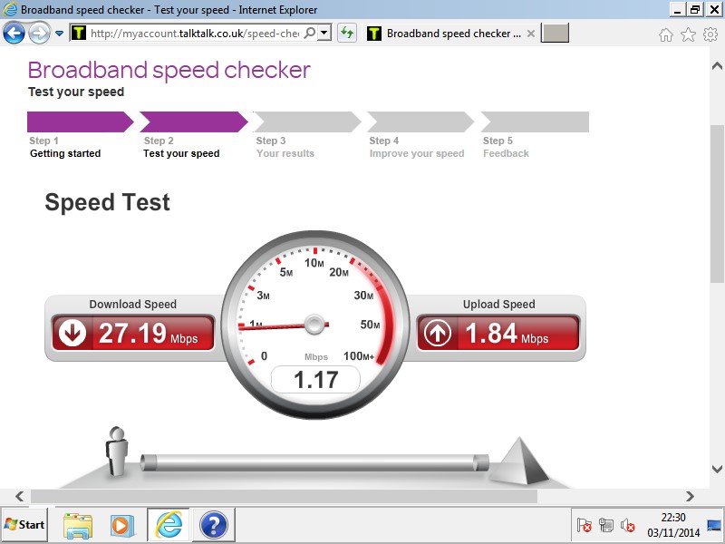Click the Upload Speed arrow icon

[436, 333]
